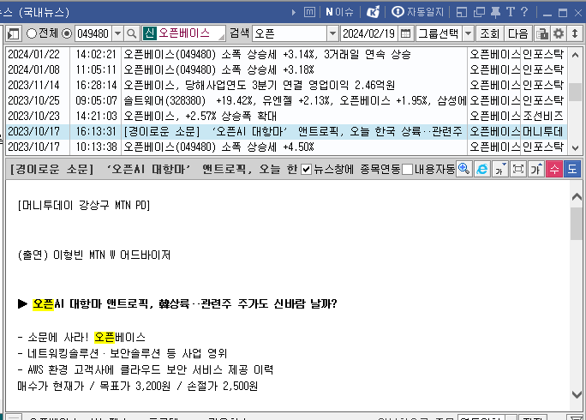Click the duplicate window icon in title bar
Screen dimensions: 586x420
pos(479,12)
